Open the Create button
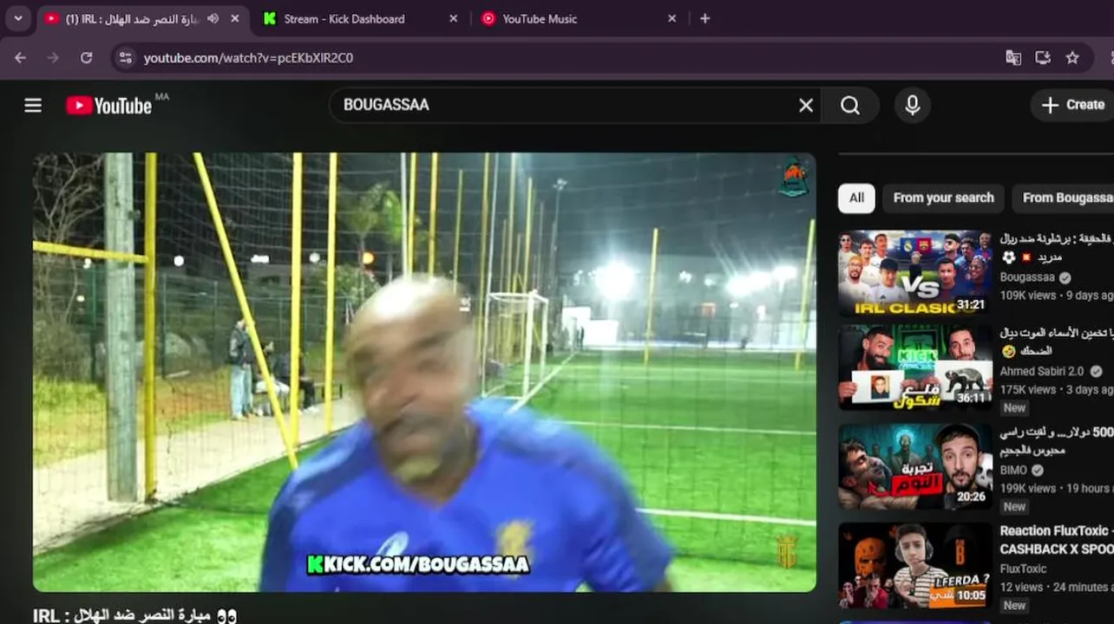Image resolution: width=1114 pixels, height=624 pixels. (x=1073, y=105)
